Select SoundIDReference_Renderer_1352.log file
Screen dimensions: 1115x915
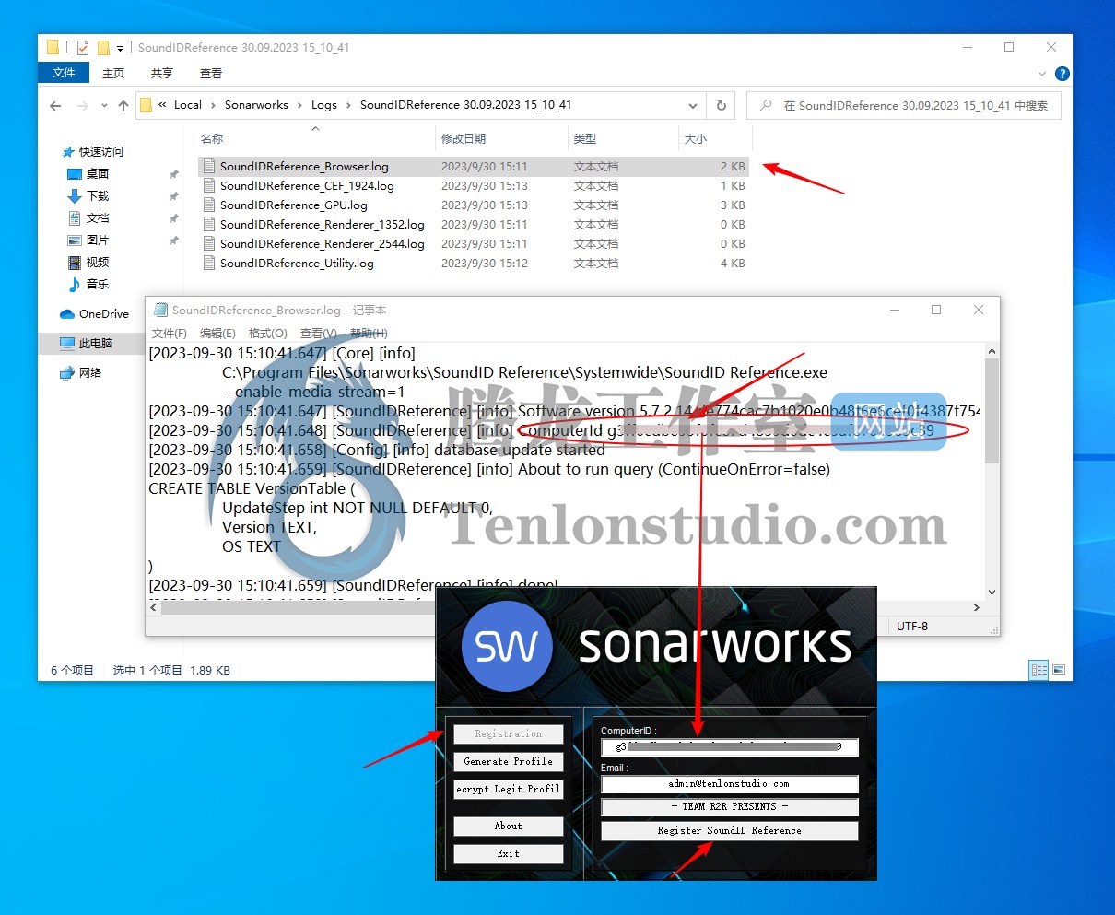pyautogui.click(x=473, y=225)
